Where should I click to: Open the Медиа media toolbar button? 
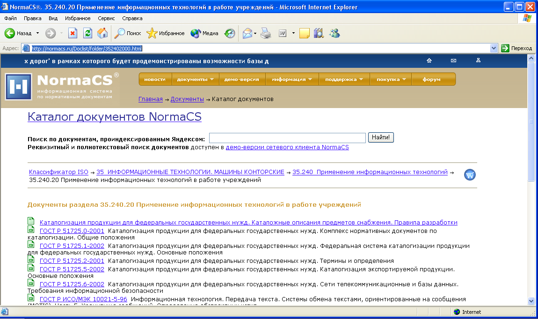[204, 33]
